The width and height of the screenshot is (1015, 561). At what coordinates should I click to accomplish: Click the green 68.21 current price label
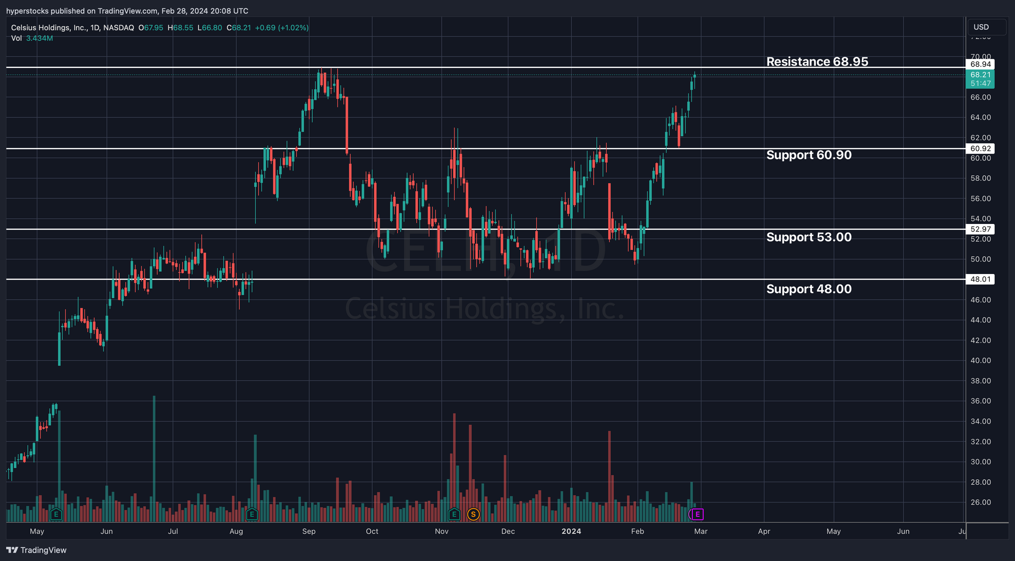tap(980, 75)
